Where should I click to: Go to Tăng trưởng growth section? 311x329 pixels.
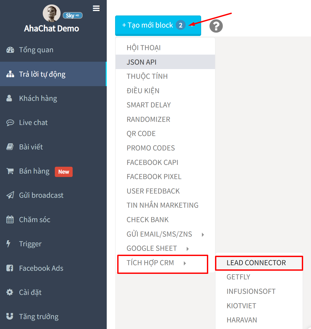tap(53, 317)
